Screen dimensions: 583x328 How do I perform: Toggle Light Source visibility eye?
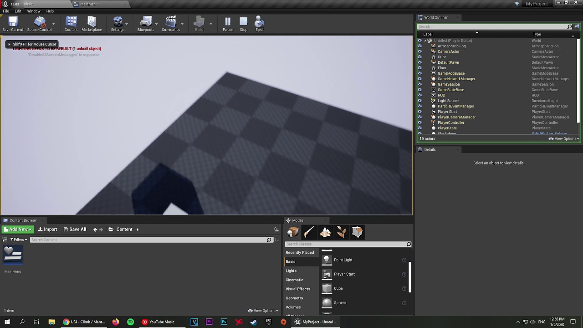click(419, 101)
